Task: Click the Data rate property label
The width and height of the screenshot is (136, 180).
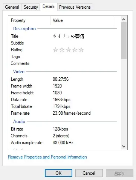Action: coord(19,100)
